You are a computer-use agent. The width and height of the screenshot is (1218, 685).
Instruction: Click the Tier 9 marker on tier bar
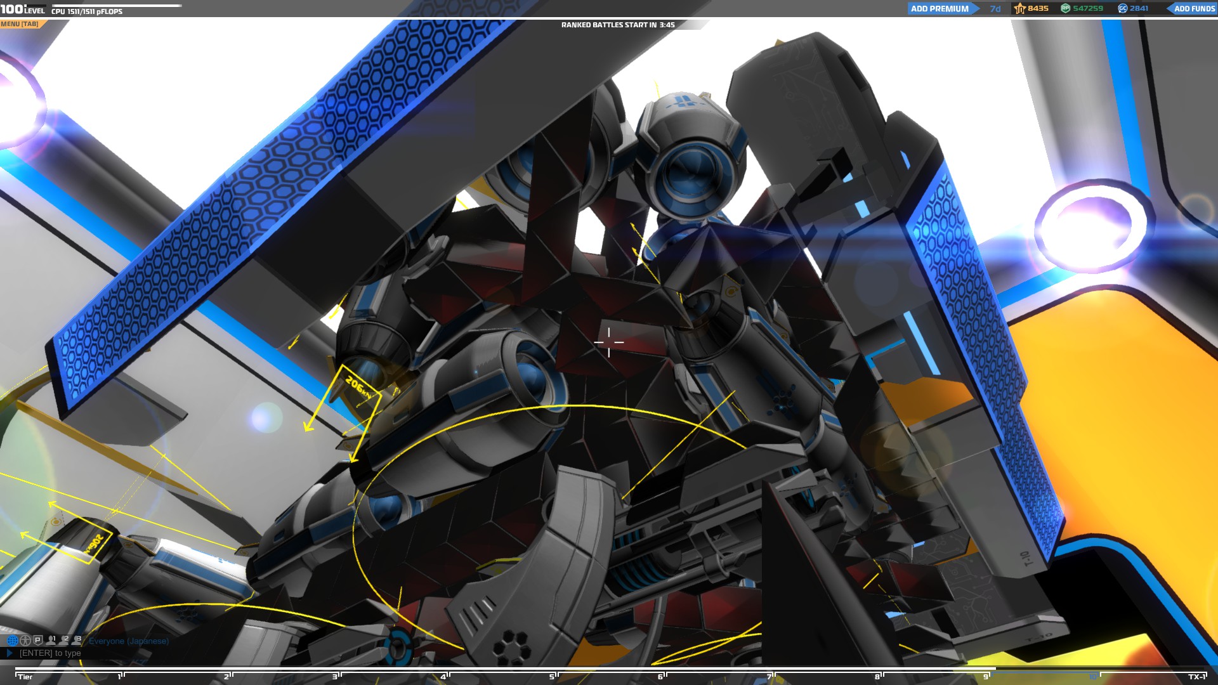pos(987,676)
